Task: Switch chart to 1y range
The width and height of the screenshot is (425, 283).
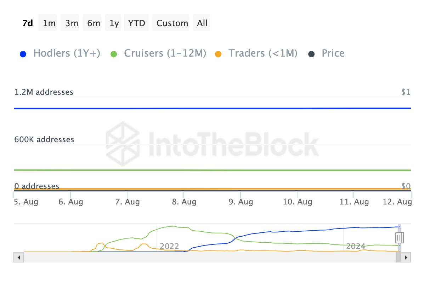Action: click(114, 23)
